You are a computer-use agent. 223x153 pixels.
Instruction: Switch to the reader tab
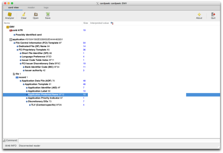coord(31,8)
